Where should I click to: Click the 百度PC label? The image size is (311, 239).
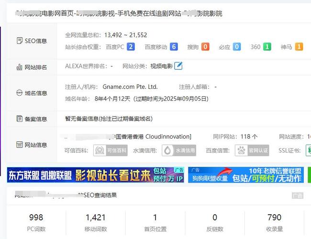click(x=115, y=47)
